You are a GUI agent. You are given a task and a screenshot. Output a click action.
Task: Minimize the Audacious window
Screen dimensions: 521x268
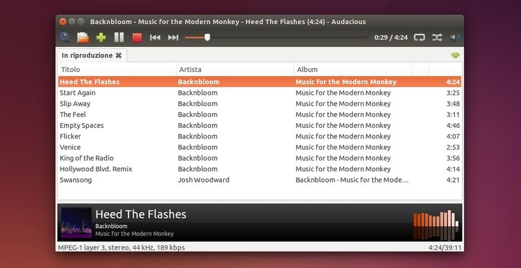coord(72,21)
